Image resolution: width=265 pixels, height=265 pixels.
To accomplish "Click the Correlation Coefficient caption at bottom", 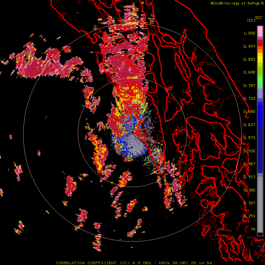I will [134, 263].
